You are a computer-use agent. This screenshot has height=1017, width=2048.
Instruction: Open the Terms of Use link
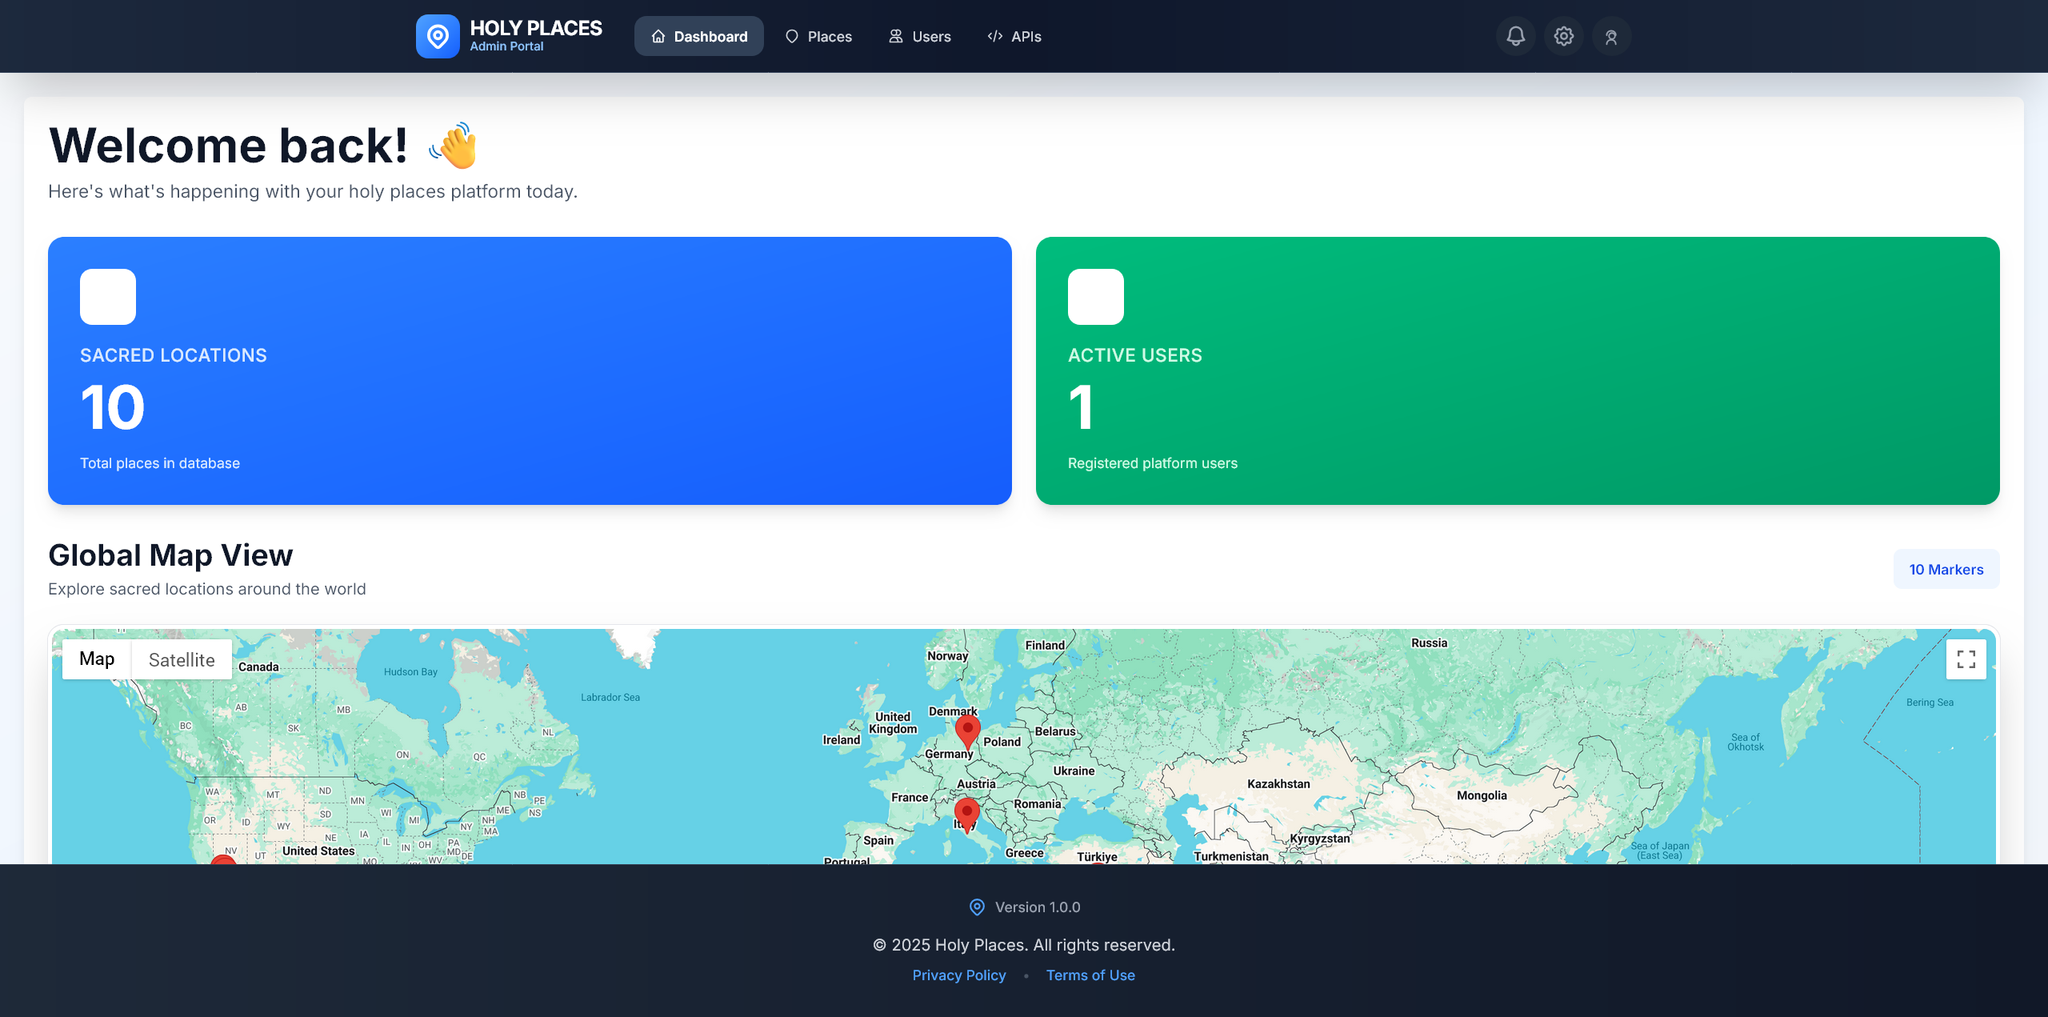(x=1090, y=975)
